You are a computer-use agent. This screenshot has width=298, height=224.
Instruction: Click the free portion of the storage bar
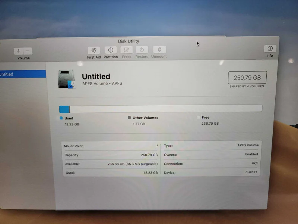point(166,108)
